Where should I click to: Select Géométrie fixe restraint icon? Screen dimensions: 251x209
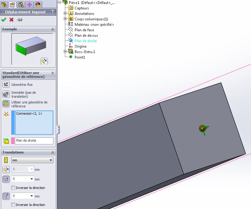click(6, 84)
